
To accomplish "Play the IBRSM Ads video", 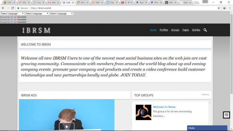I will (x=67, y=127).
